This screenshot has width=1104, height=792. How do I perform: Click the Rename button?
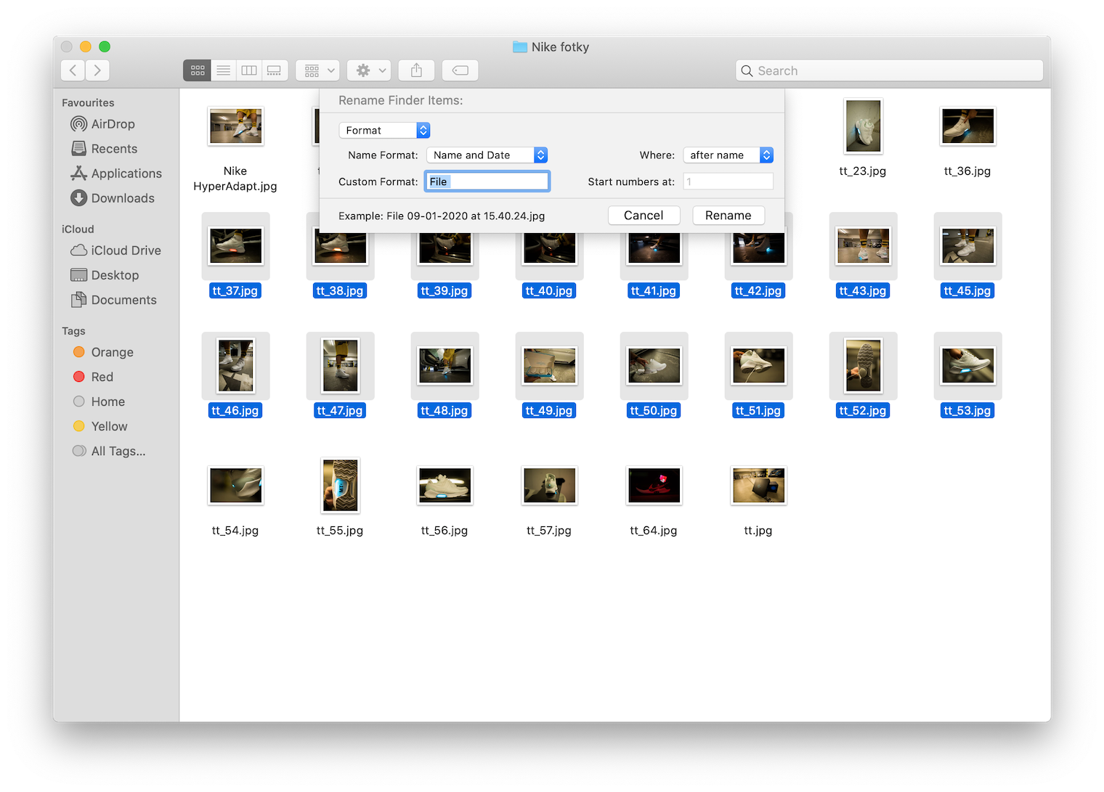pos(728,216)
